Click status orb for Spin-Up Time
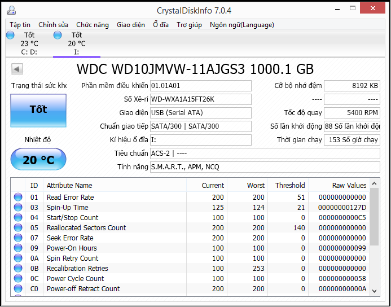Screen dimensions: 391x307 coord(18,207)
